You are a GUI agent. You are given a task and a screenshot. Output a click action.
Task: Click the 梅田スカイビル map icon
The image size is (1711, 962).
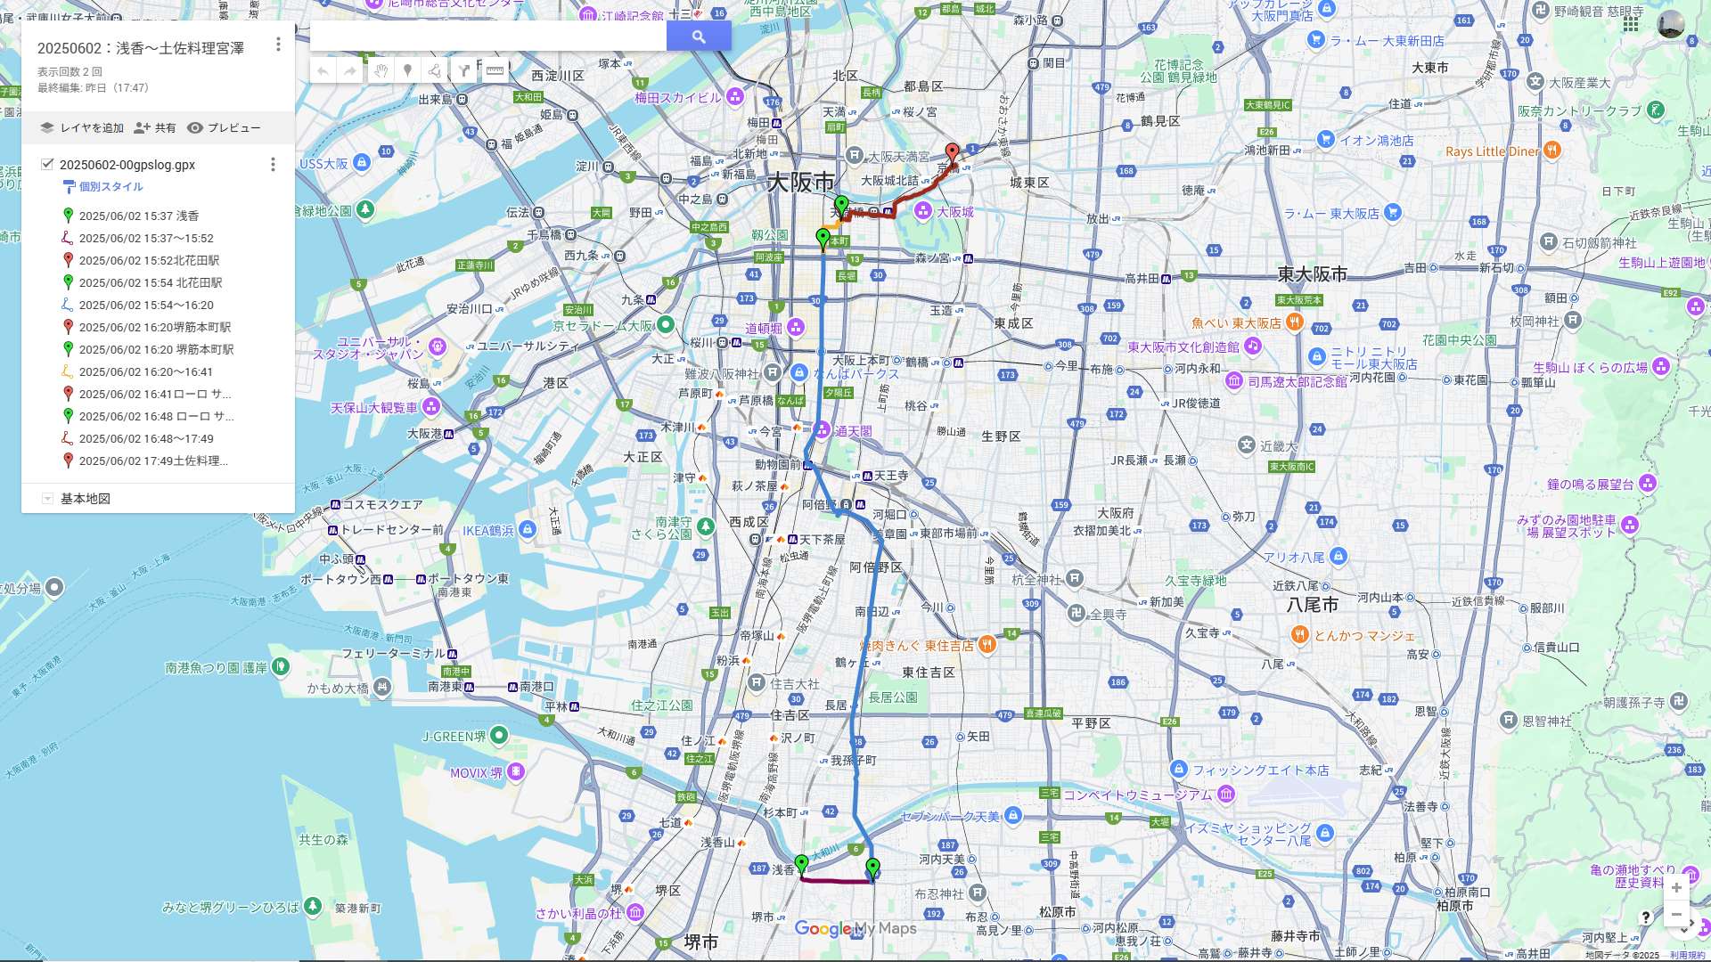coord(735,96)
